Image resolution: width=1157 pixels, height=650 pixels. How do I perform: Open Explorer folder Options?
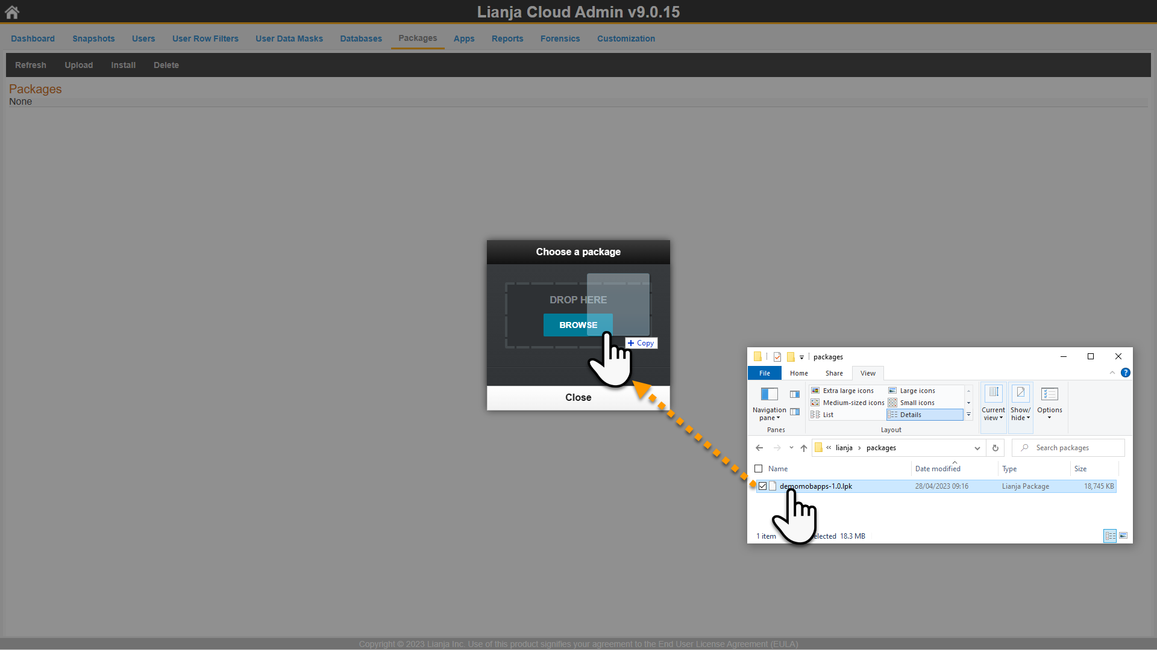(1049, 403)
